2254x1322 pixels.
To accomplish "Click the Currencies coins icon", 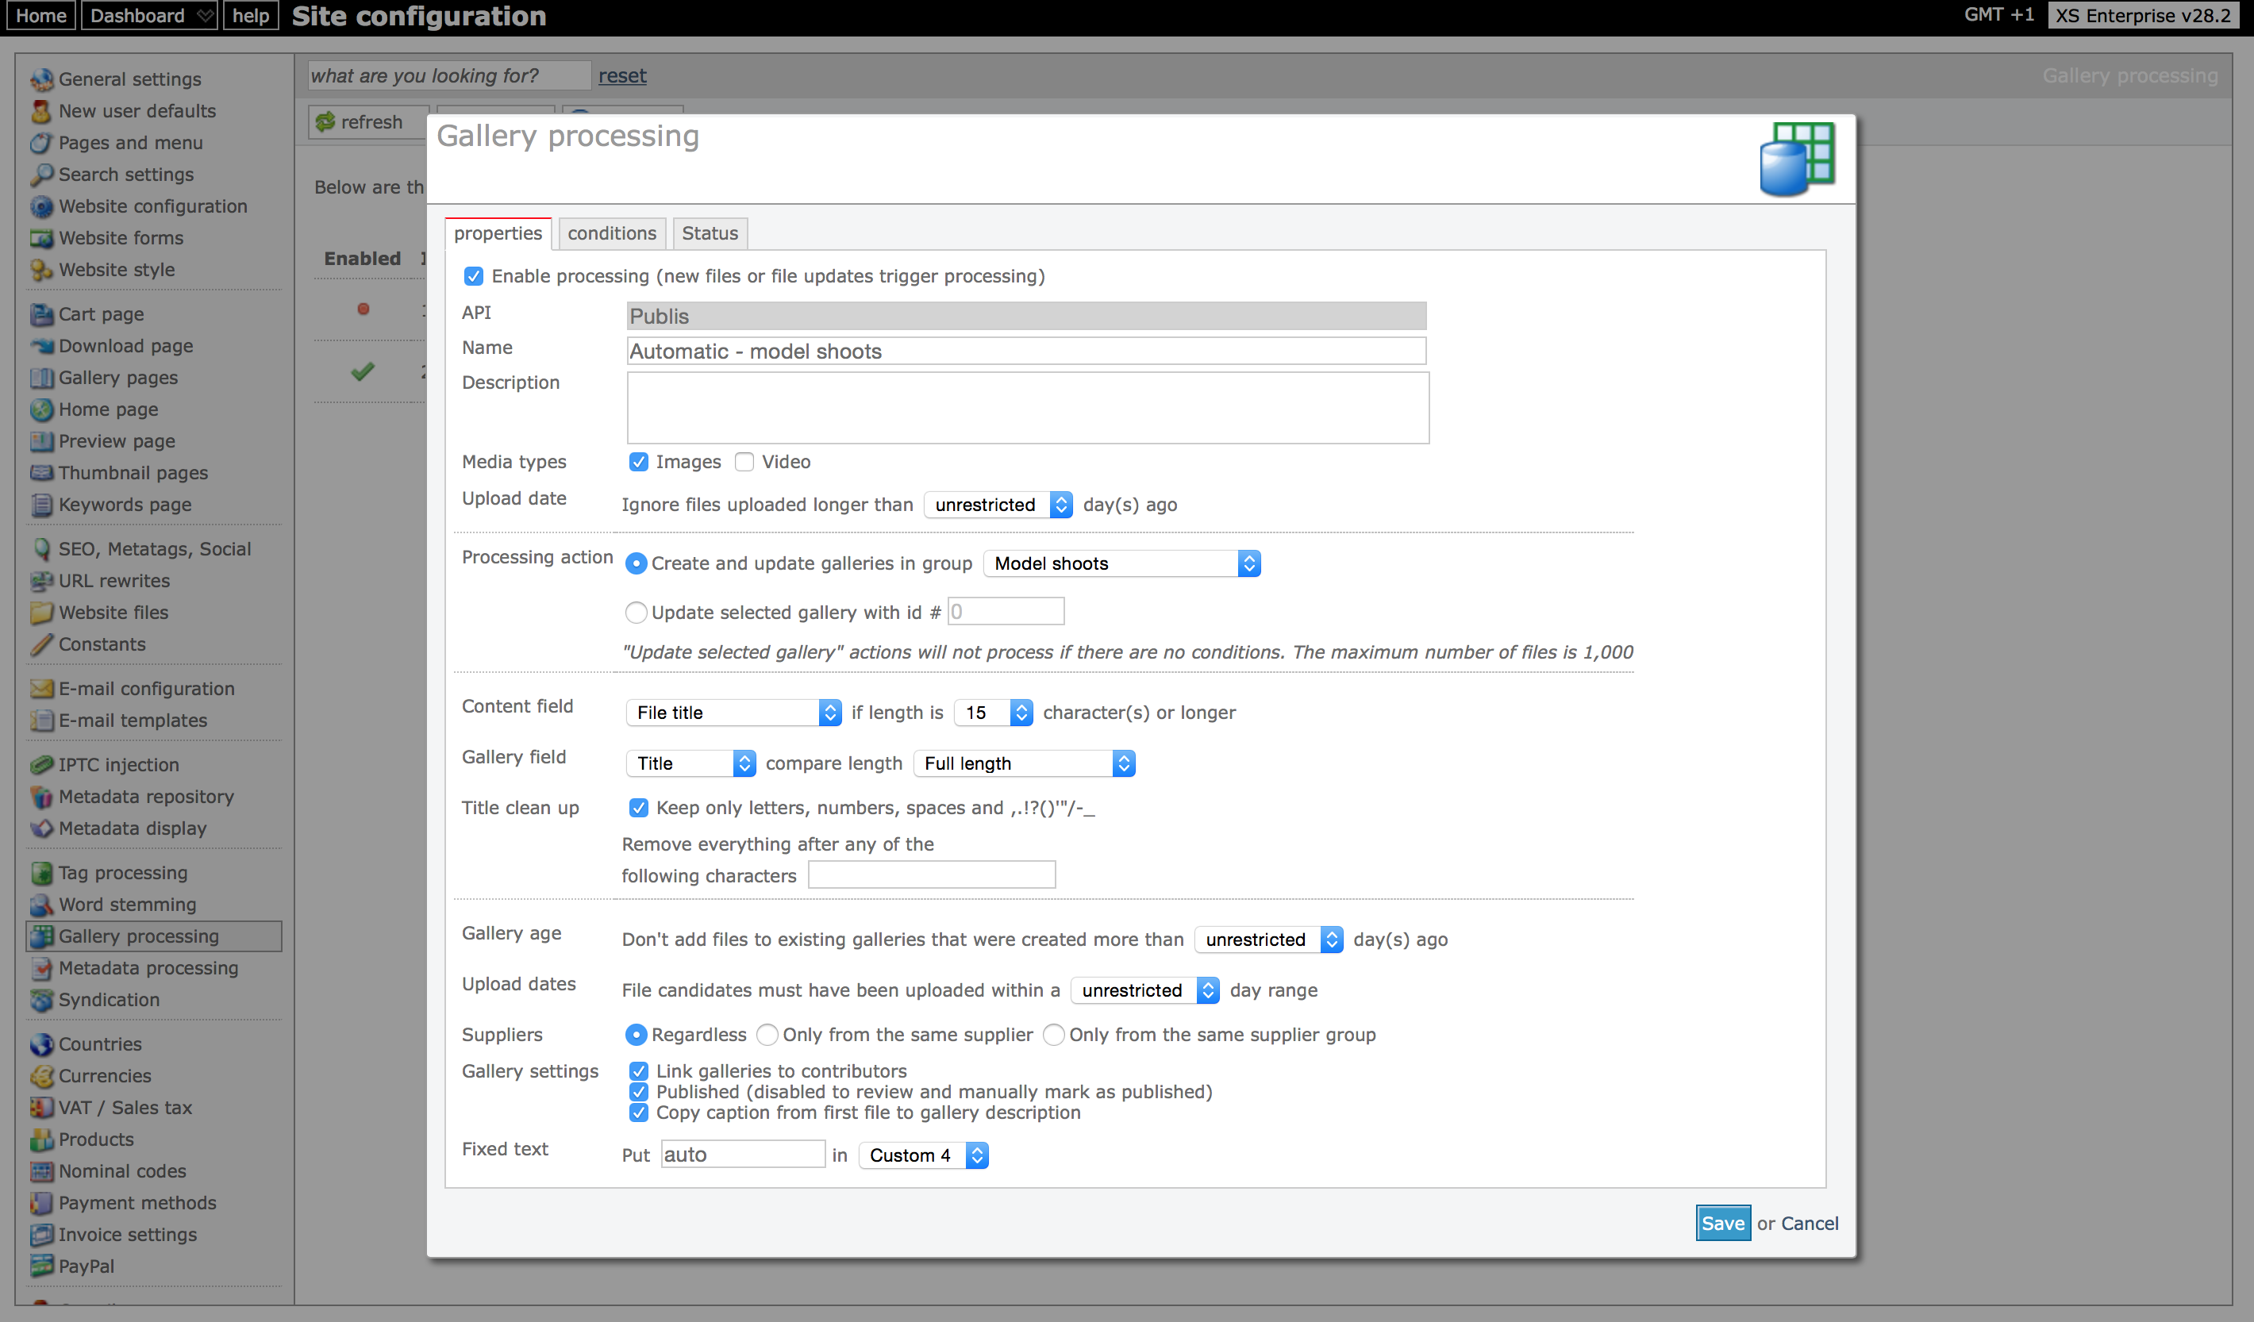I will pyautogui.click(x=41, y=1076).
